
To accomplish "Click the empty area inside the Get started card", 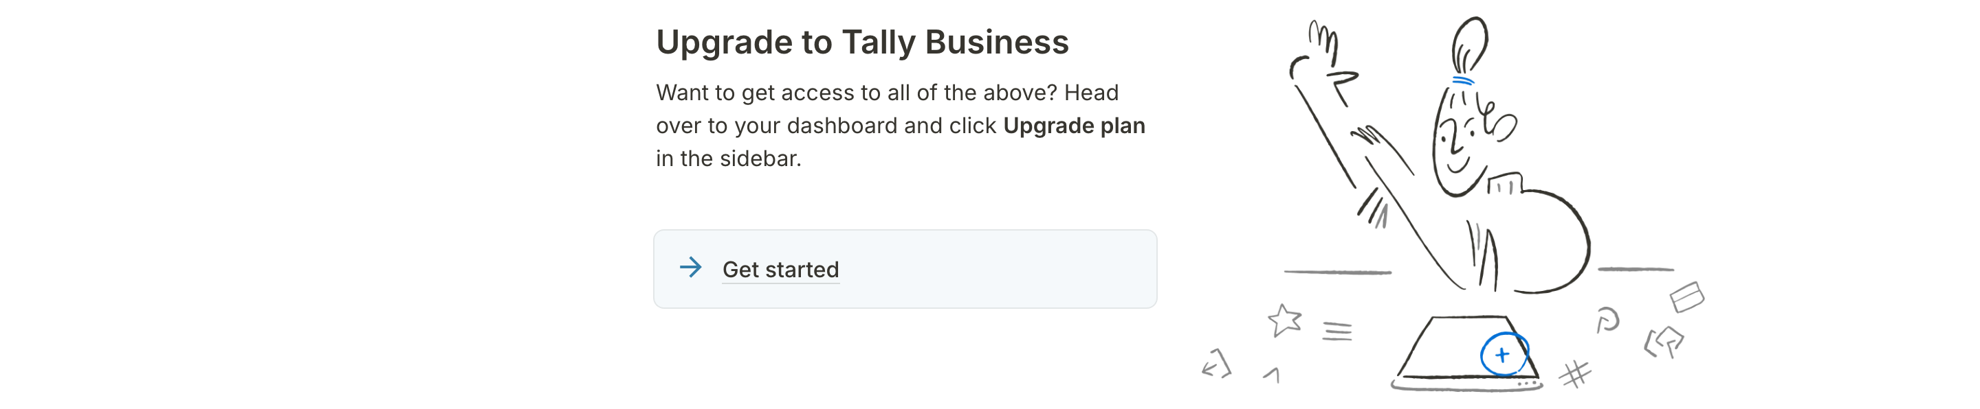I will (999, 269).
